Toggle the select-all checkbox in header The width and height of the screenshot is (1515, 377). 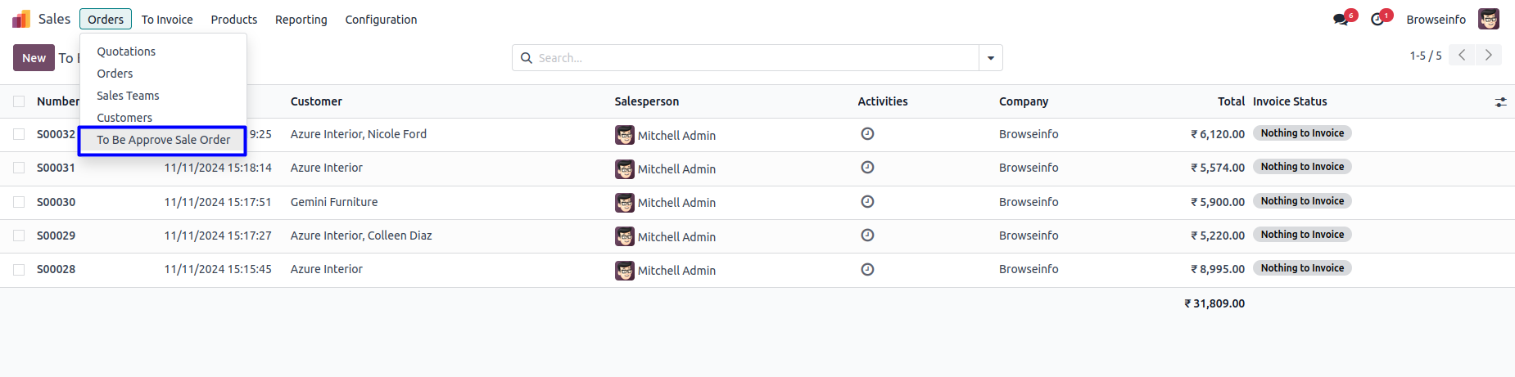coord(19,101)
